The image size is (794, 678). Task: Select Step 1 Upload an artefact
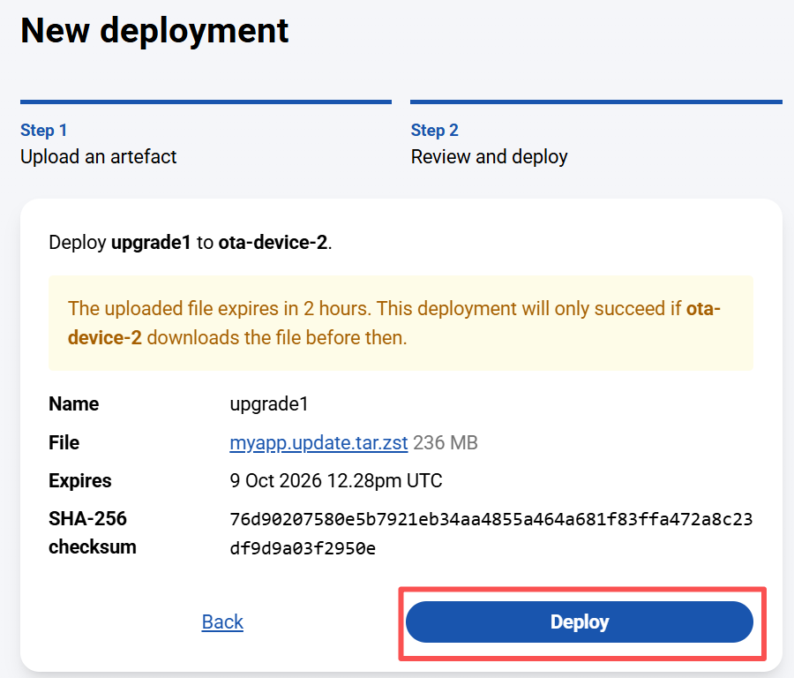[206, 134]
